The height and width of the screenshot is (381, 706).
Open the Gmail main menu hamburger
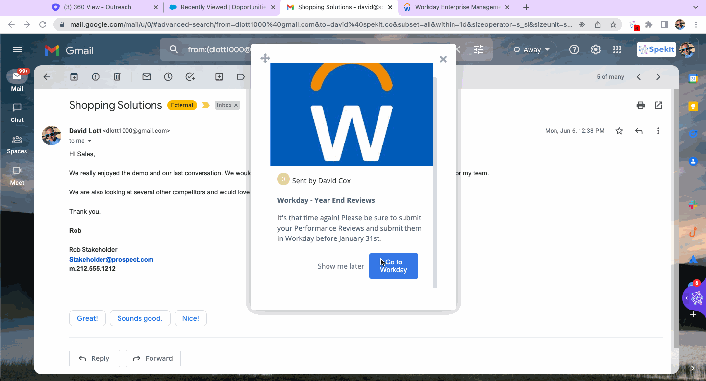tap(17, 49)
